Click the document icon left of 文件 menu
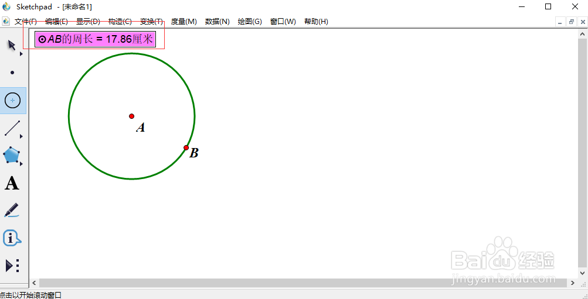The image size is (588, 299). (x=6, y=21)
